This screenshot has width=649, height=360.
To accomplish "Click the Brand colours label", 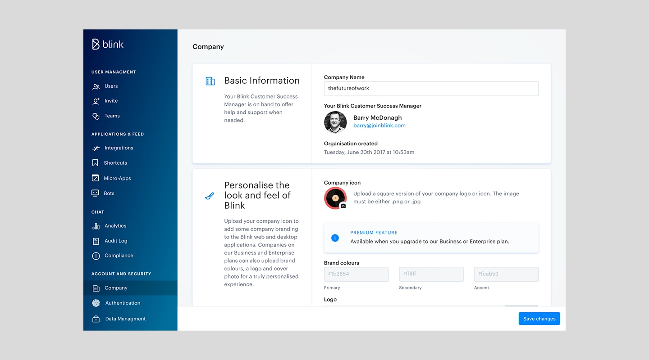I will click(342, 263).
